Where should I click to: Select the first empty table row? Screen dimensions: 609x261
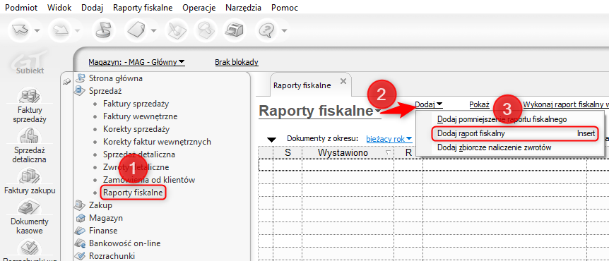coord(434,165)
